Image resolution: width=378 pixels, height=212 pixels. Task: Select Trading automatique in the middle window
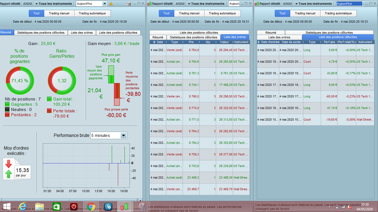(222, 13)
